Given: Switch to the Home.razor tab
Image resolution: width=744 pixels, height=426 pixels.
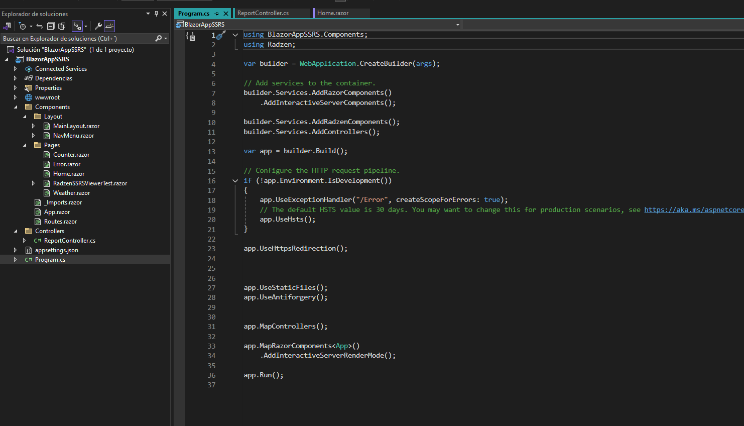Looking at the screenshot, I should [x=333, y=13].
